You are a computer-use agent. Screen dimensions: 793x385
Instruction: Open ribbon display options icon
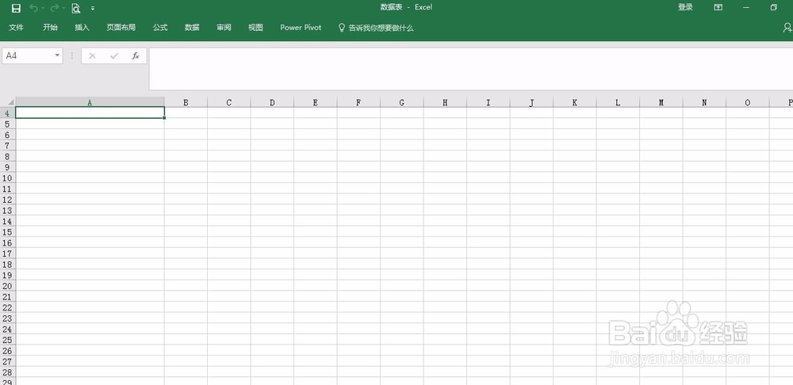point(718,7)
